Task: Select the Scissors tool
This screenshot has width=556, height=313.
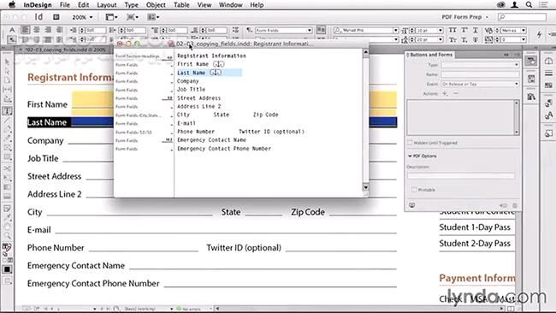Action: point(7,168)
